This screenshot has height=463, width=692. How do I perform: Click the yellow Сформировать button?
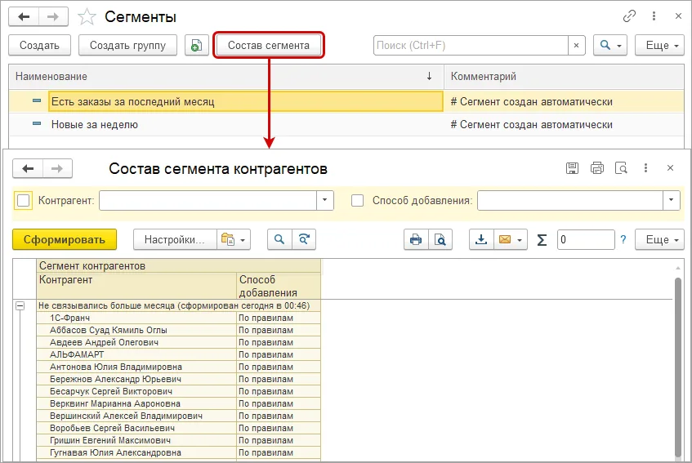(65, 239)
